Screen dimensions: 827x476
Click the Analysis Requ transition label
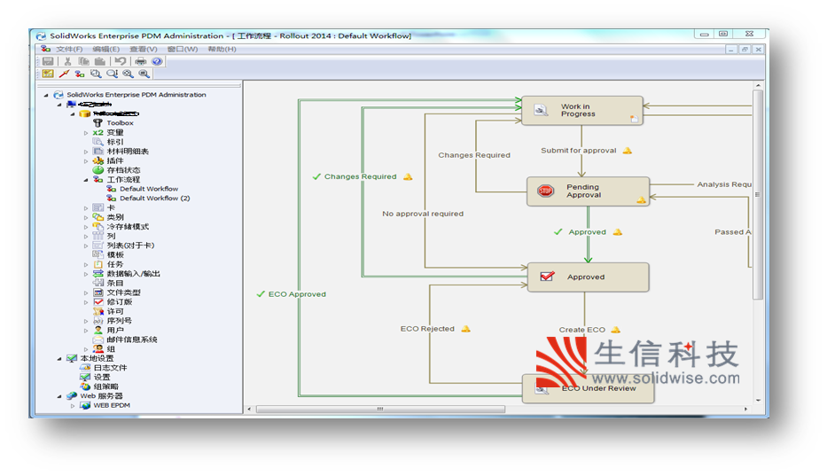coord(724,184)
